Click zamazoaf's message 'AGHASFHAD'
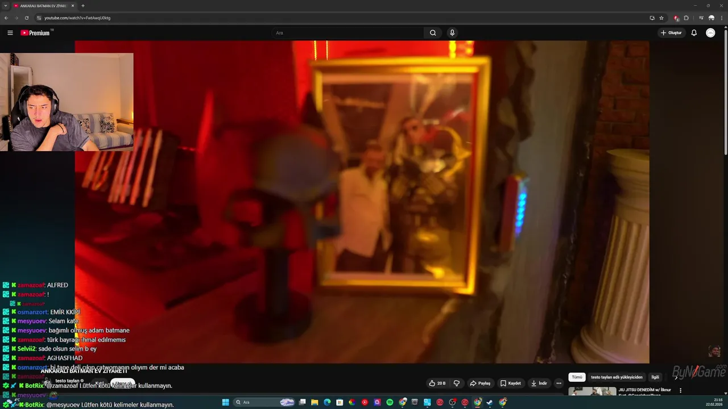Screen dimensions: 728x409 (64, 358)
